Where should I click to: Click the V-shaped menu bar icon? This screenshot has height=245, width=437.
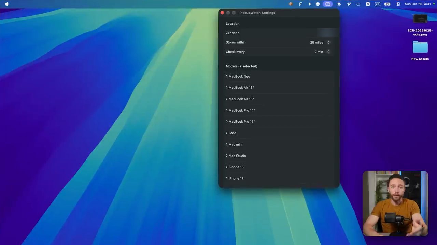pyautogui.click(x=349, y=4)
